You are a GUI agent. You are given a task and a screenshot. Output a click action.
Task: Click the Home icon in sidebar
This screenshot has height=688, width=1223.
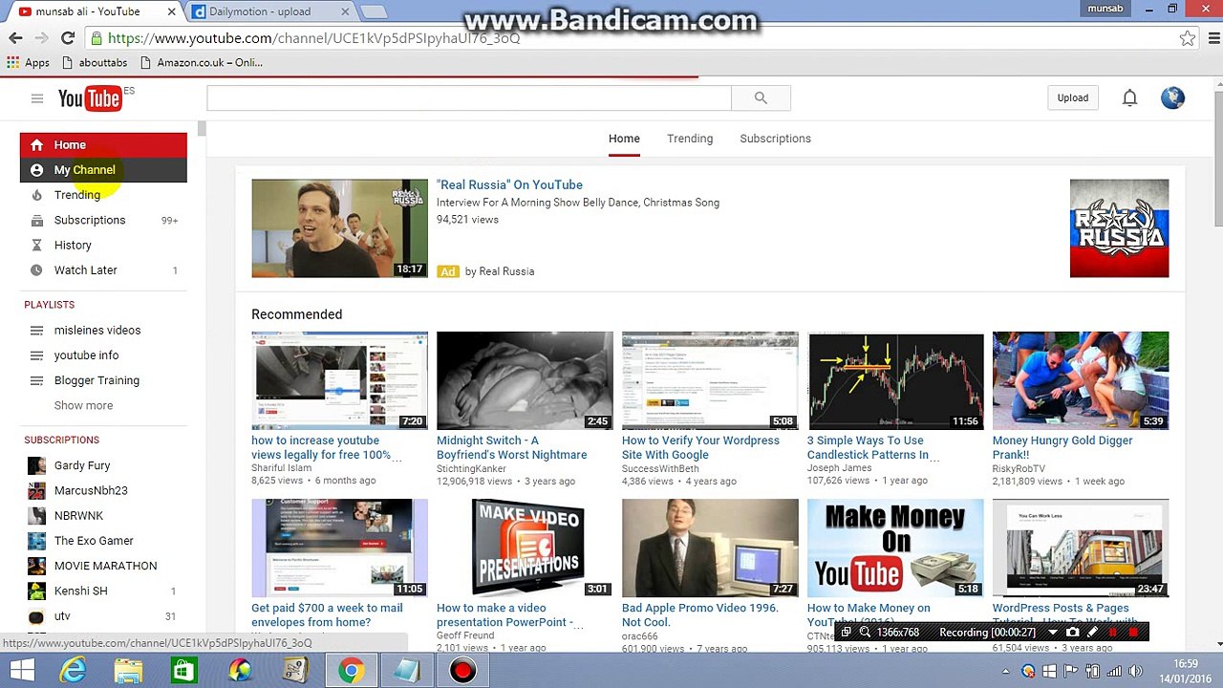(36, 145)
